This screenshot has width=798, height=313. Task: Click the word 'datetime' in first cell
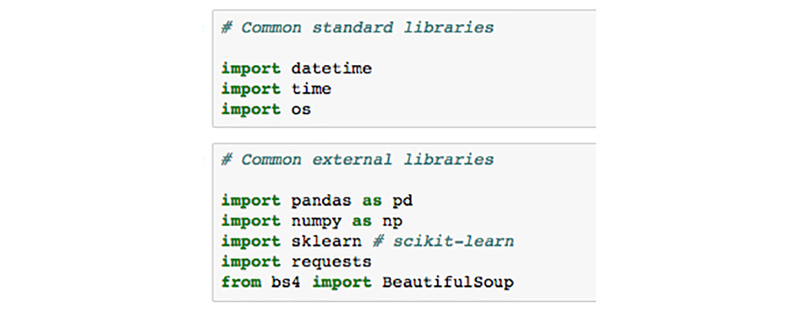(x=331, y=69)
